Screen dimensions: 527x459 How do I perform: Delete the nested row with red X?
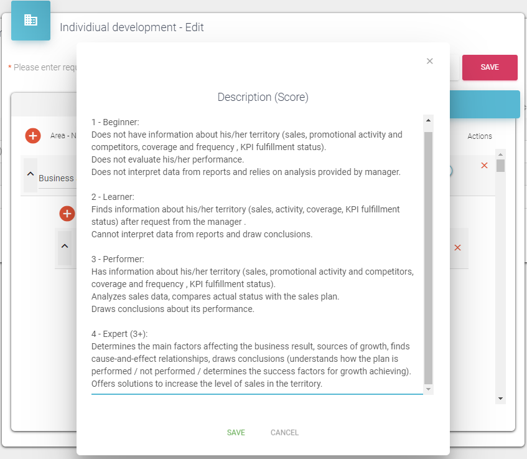tap(457, 248)
